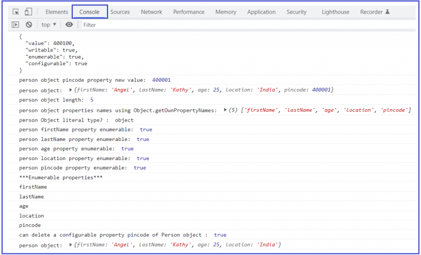Open the Sources tab
The height and width of the screenshot is (255, 421).
pos(120,12)
